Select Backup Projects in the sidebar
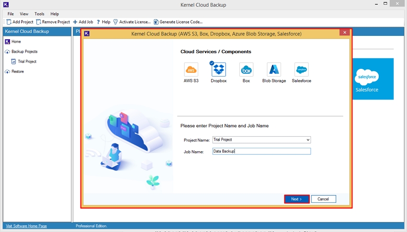Image resolution: width=407 pixels, height=232 pixels. tap(21, 52)
